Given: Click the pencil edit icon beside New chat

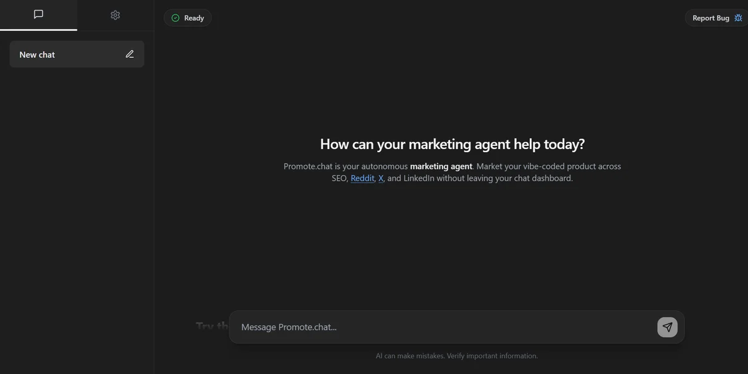Looking at the screenshot, I should (130, 54).
